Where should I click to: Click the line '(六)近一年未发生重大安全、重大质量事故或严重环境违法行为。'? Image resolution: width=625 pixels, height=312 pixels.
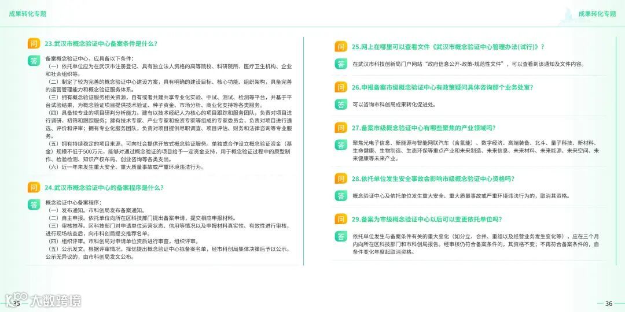(127, 167)
